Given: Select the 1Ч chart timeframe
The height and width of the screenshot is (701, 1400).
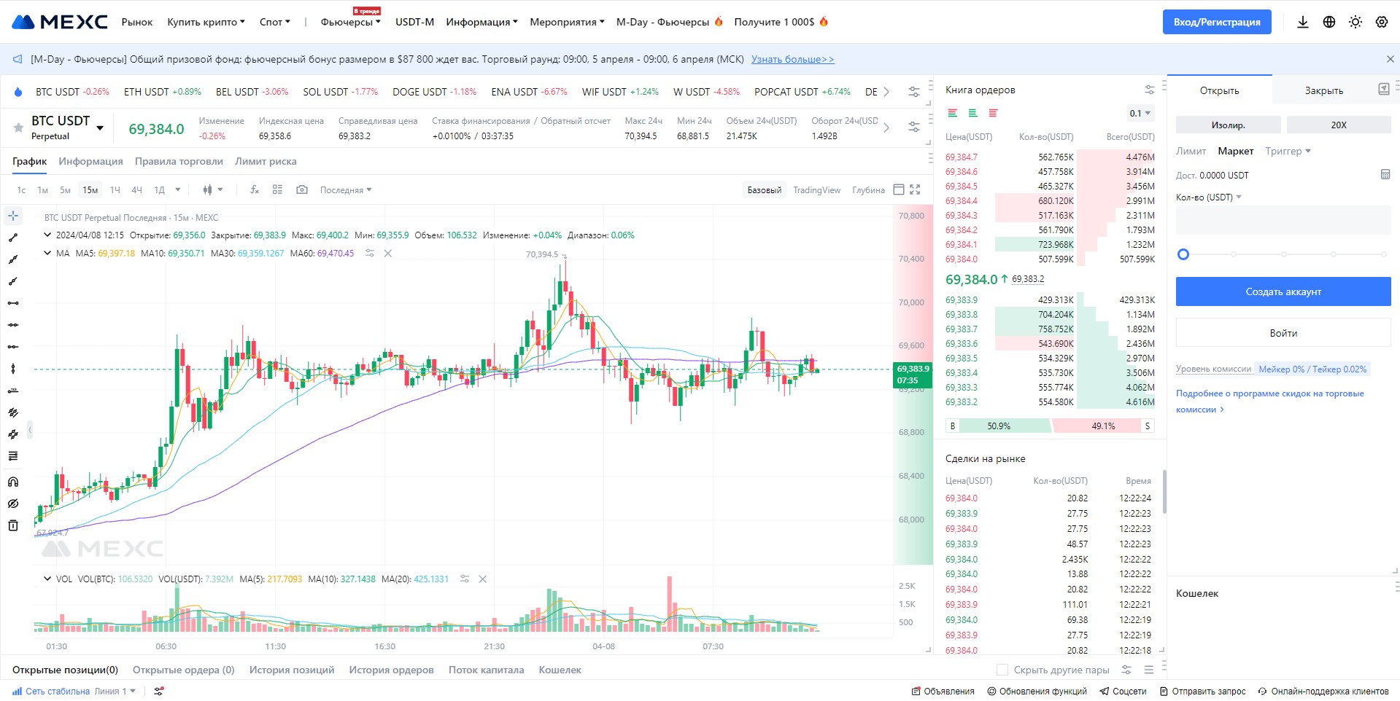Looking at the screenshot, I should click(115, 189).
